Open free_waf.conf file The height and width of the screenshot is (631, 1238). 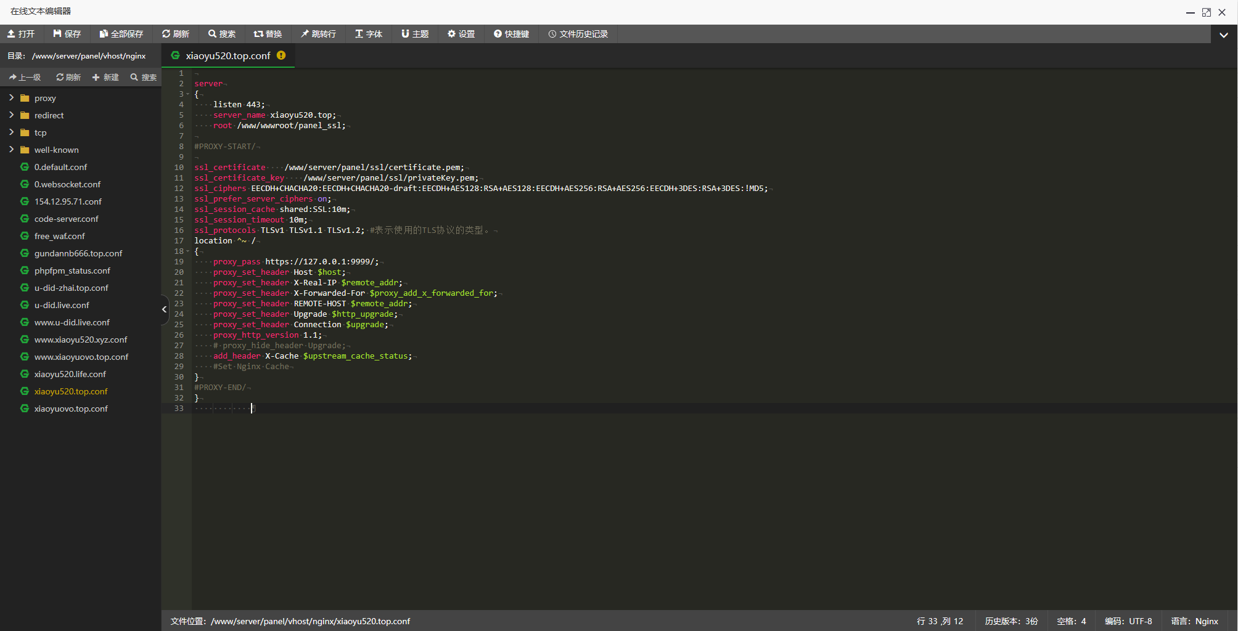click(59, 236)
